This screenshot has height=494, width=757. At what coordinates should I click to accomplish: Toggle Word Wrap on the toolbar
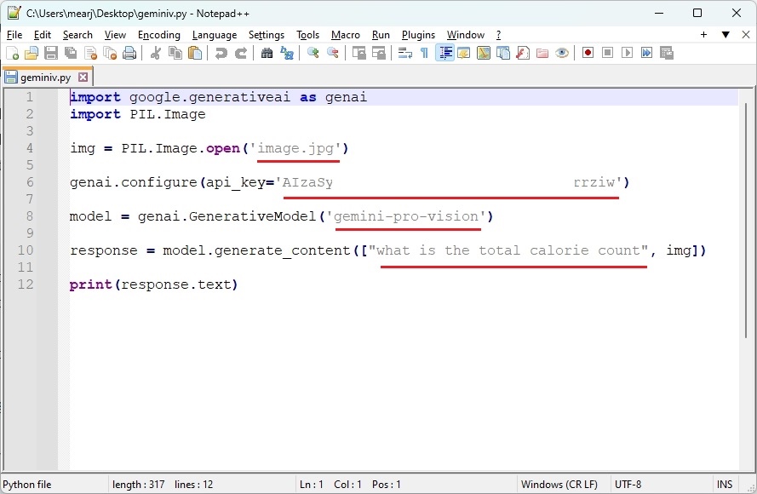click(x=405, y=52)
